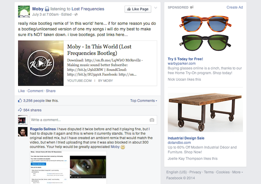
Task: Click the Nick Uccan likes this text
Action: pyautogui.click(x=184, y=80)
